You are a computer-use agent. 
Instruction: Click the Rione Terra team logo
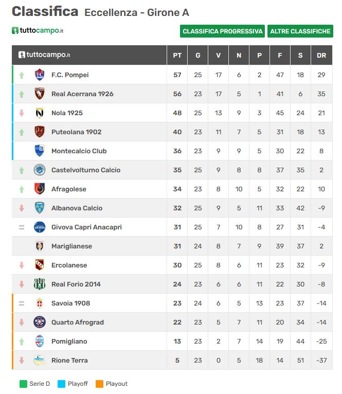click(x=40, y=360)
